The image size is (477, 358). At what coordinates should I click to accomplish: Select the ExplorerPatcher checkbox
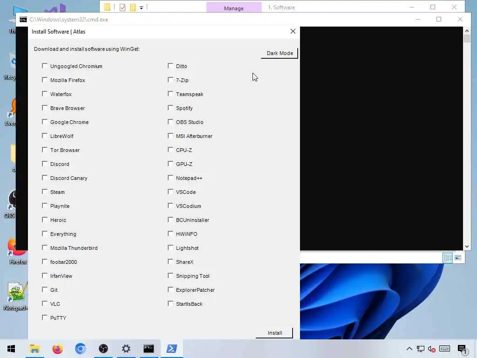[170, 289]
